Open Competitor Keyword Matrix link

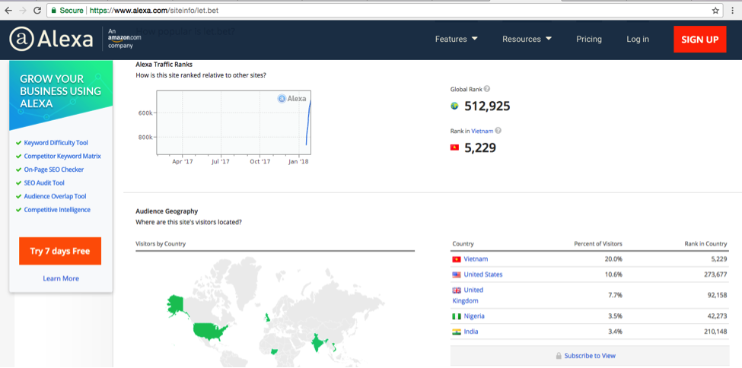(62, 156)
